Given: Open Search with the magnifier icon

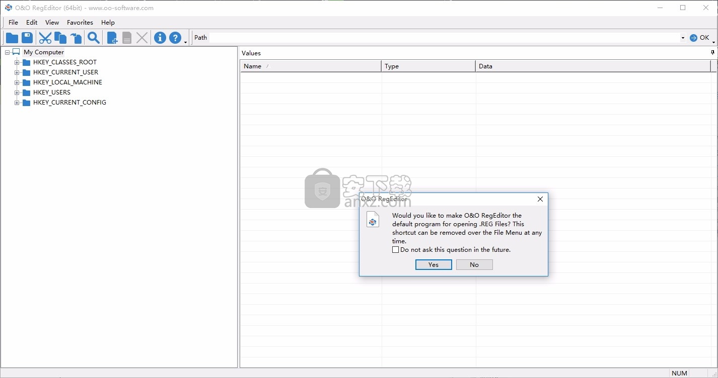Looking at the screenshot, I should coord(94,38).
